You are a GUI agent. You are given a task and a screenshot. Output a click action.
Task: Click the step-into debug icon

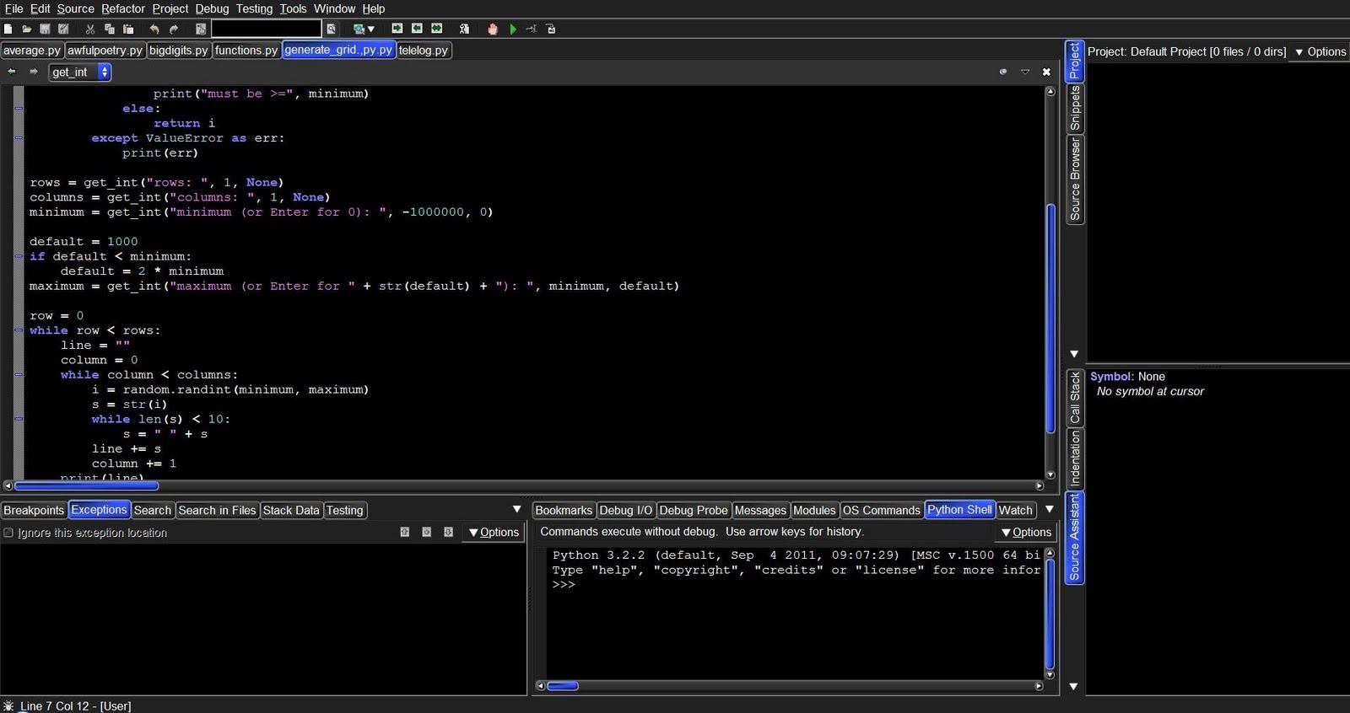[x=532, y=29]
